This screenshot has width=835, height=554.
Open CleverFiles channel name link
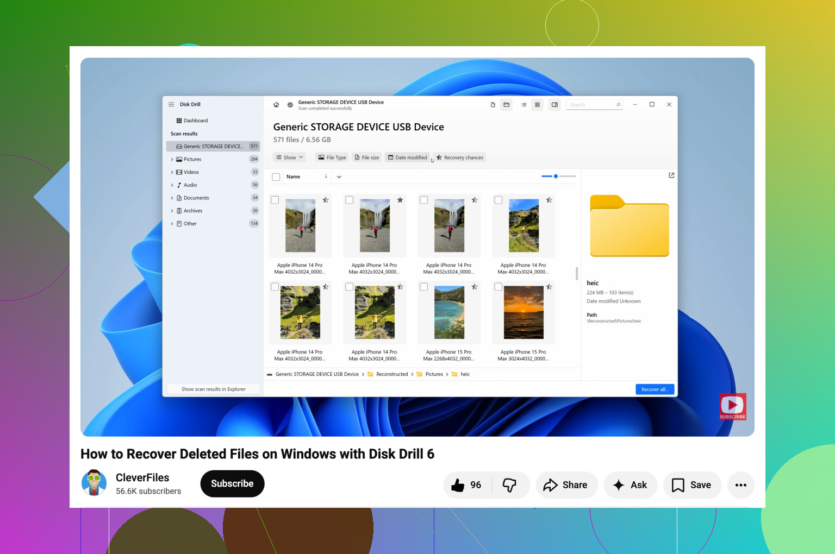[142, 477]
